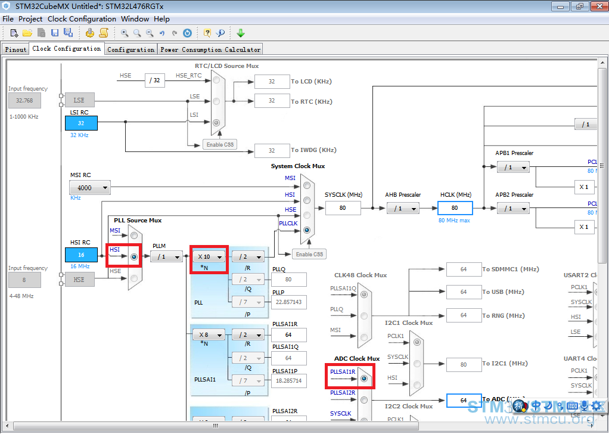Viewport: 609px width, 434px height.
Task: Select PLLSAI1Q in the CLK48 Clock Mux
Action: point(364,294)
